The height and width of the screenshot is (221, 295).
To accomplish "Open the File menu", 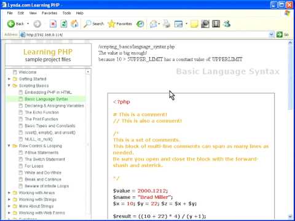I will [10, 13].
